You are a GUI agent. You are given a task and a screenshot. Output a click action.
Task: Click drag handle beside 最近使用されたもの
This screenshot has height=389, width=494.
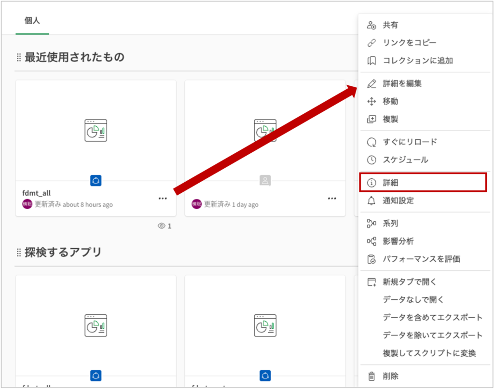(x=19, y=57)
